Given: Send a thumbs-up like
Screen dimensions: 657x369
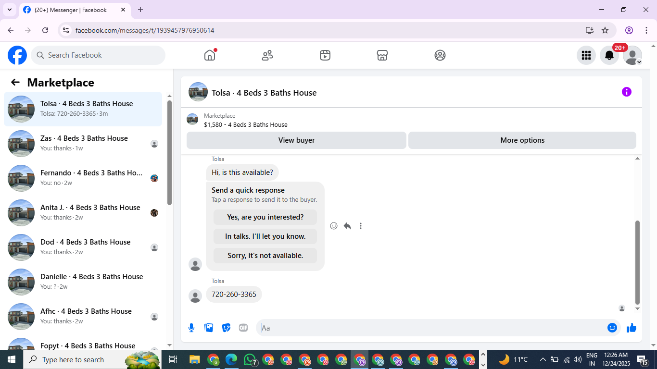Looking at the screenshot, I should 632,328.
